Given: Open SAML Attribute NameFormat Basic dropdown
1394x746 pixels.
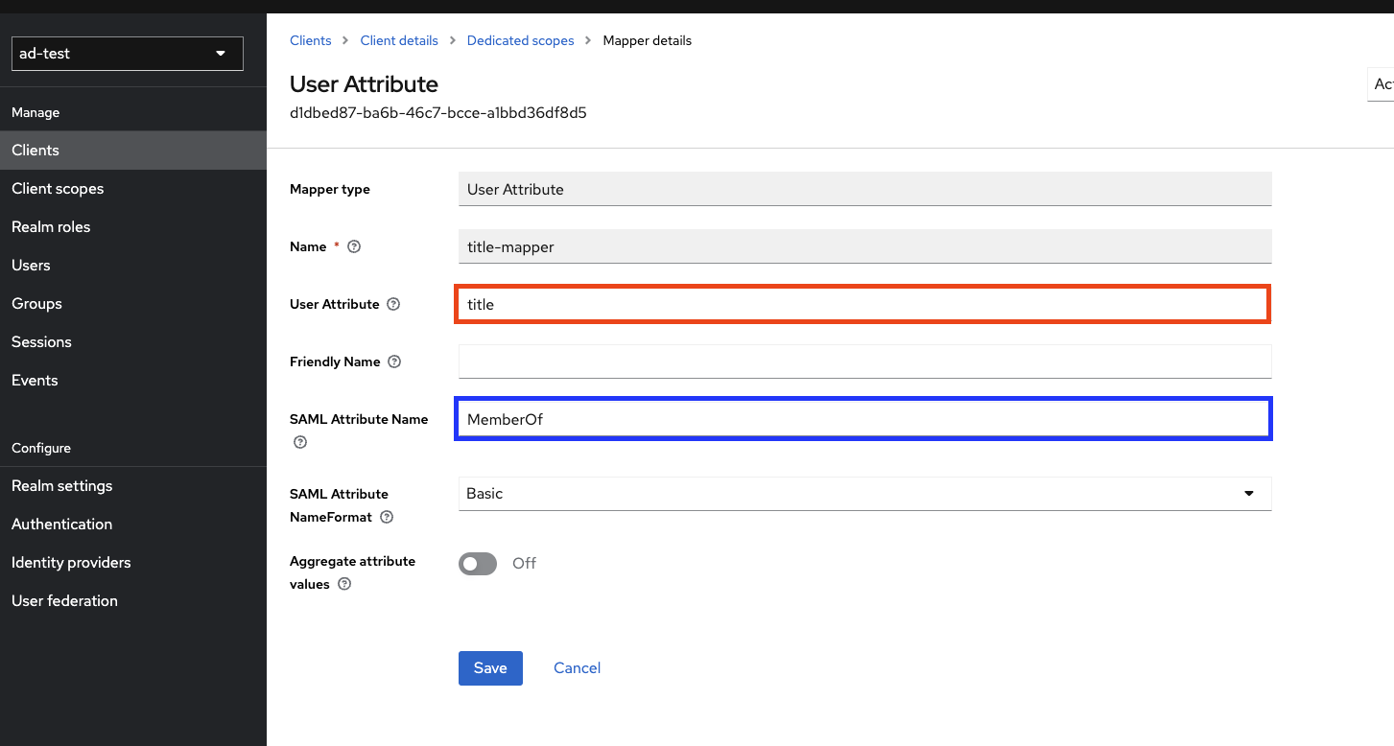Looking at the screenshot, I should tap(864, 494).
